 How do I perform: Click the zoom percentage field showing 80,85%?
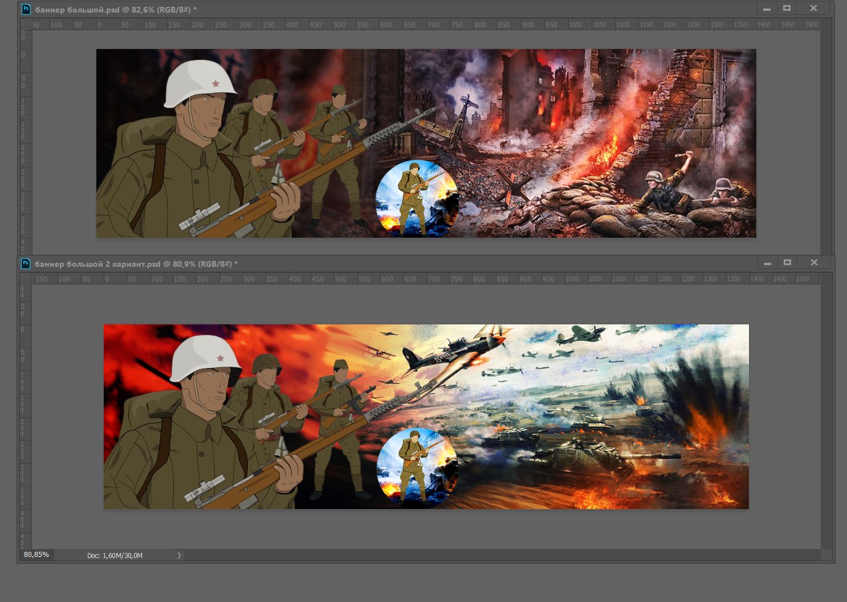tap(36, 555)
